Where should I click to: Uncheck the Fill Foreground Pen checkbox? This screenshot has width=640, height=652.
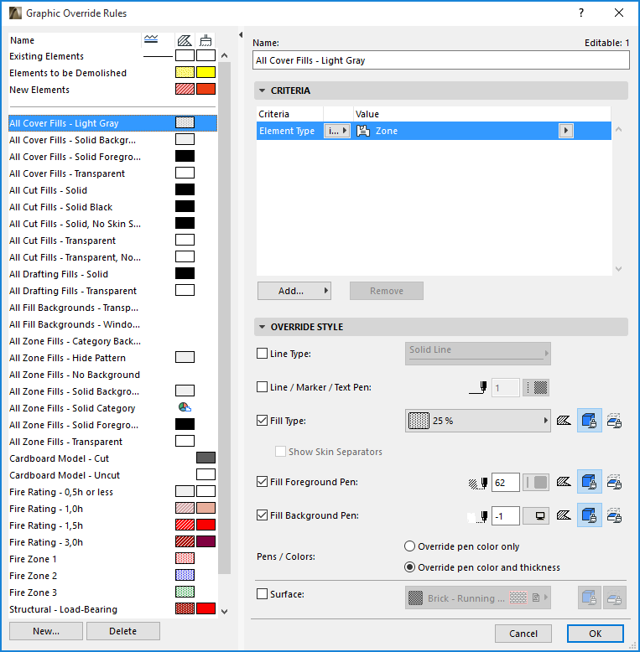[263, 482]
